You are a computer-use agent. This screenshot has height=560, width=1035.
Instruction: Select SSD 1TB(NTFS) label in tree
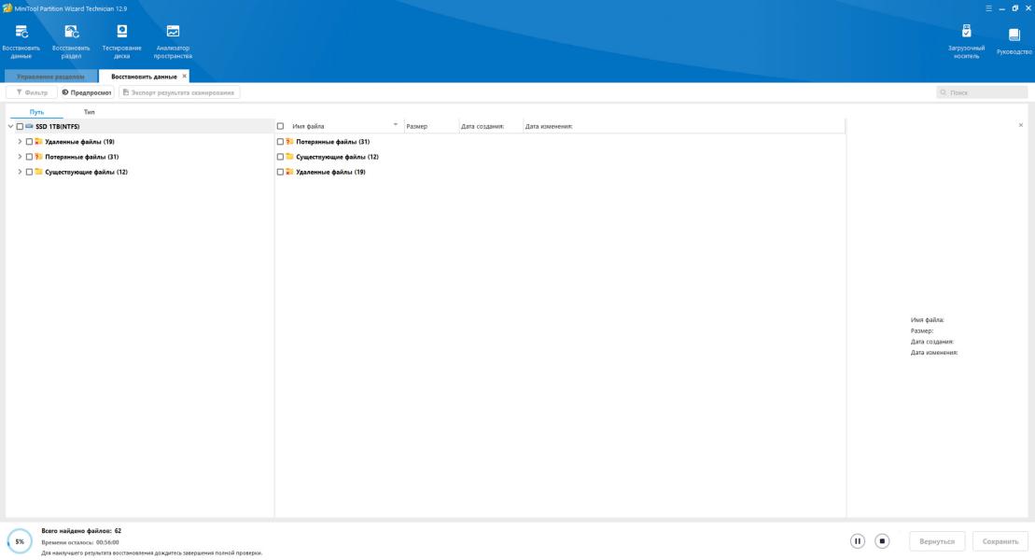pyautogui.click(x=58, y=126)
